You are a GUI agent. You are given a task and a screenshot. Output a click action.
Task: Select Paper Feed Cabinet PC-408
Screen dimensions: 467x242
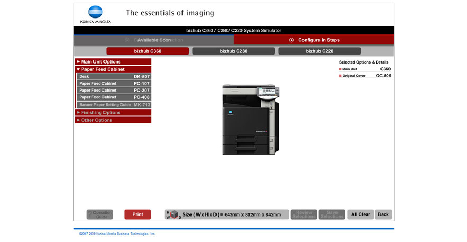115,97
